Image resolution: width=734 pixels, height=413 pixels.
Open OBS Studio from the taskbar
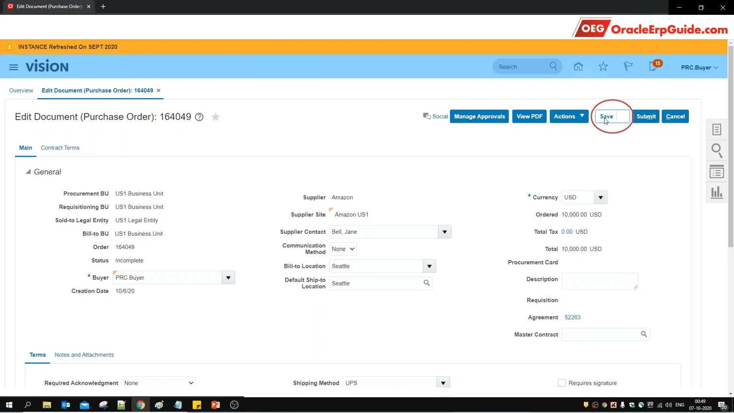pyautogui.click(x=234, y=405)
